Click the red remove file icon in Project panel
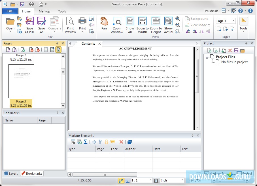 click(x=230, y=50)
